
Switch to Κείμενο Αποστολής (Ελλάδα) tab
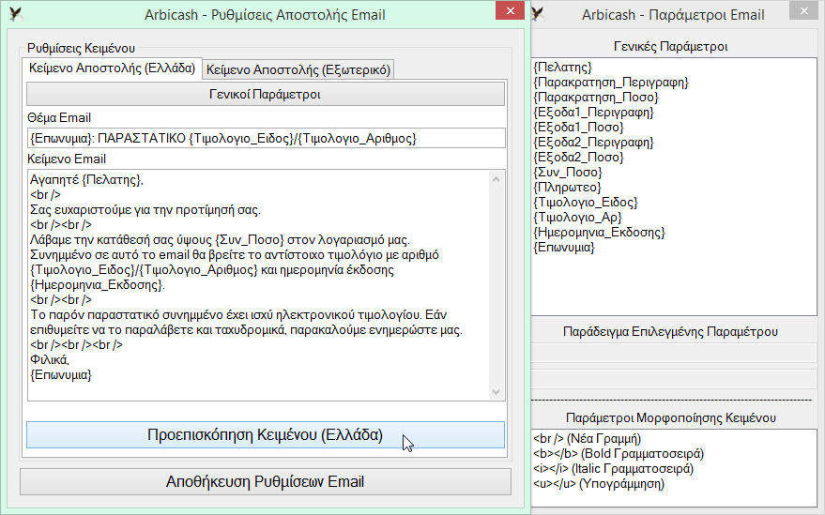[112, 68]
